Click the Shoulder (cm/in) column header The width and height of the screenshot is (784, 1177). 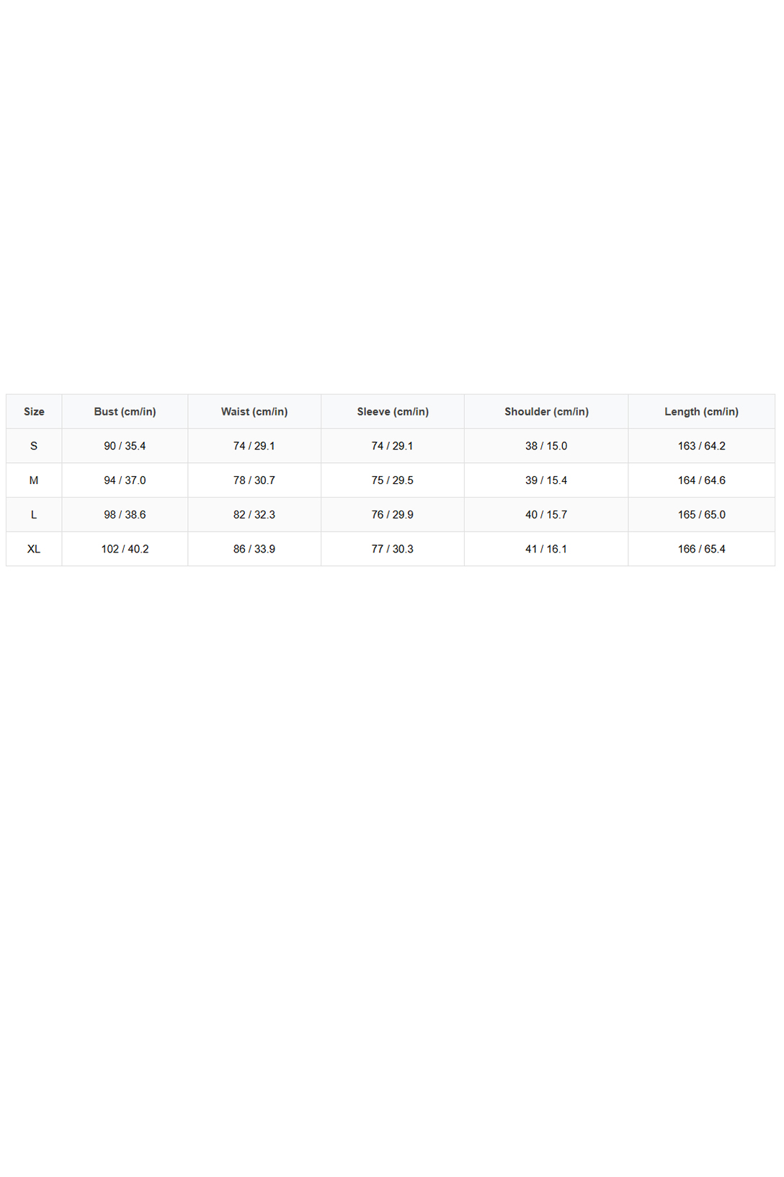[x=546, y=412]
